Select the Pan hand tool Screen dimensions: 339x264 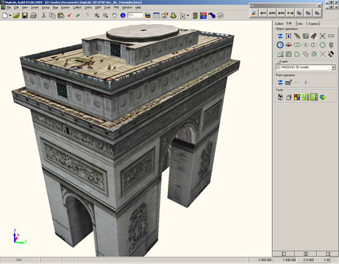pyautogui.click(x=114, y=15)
